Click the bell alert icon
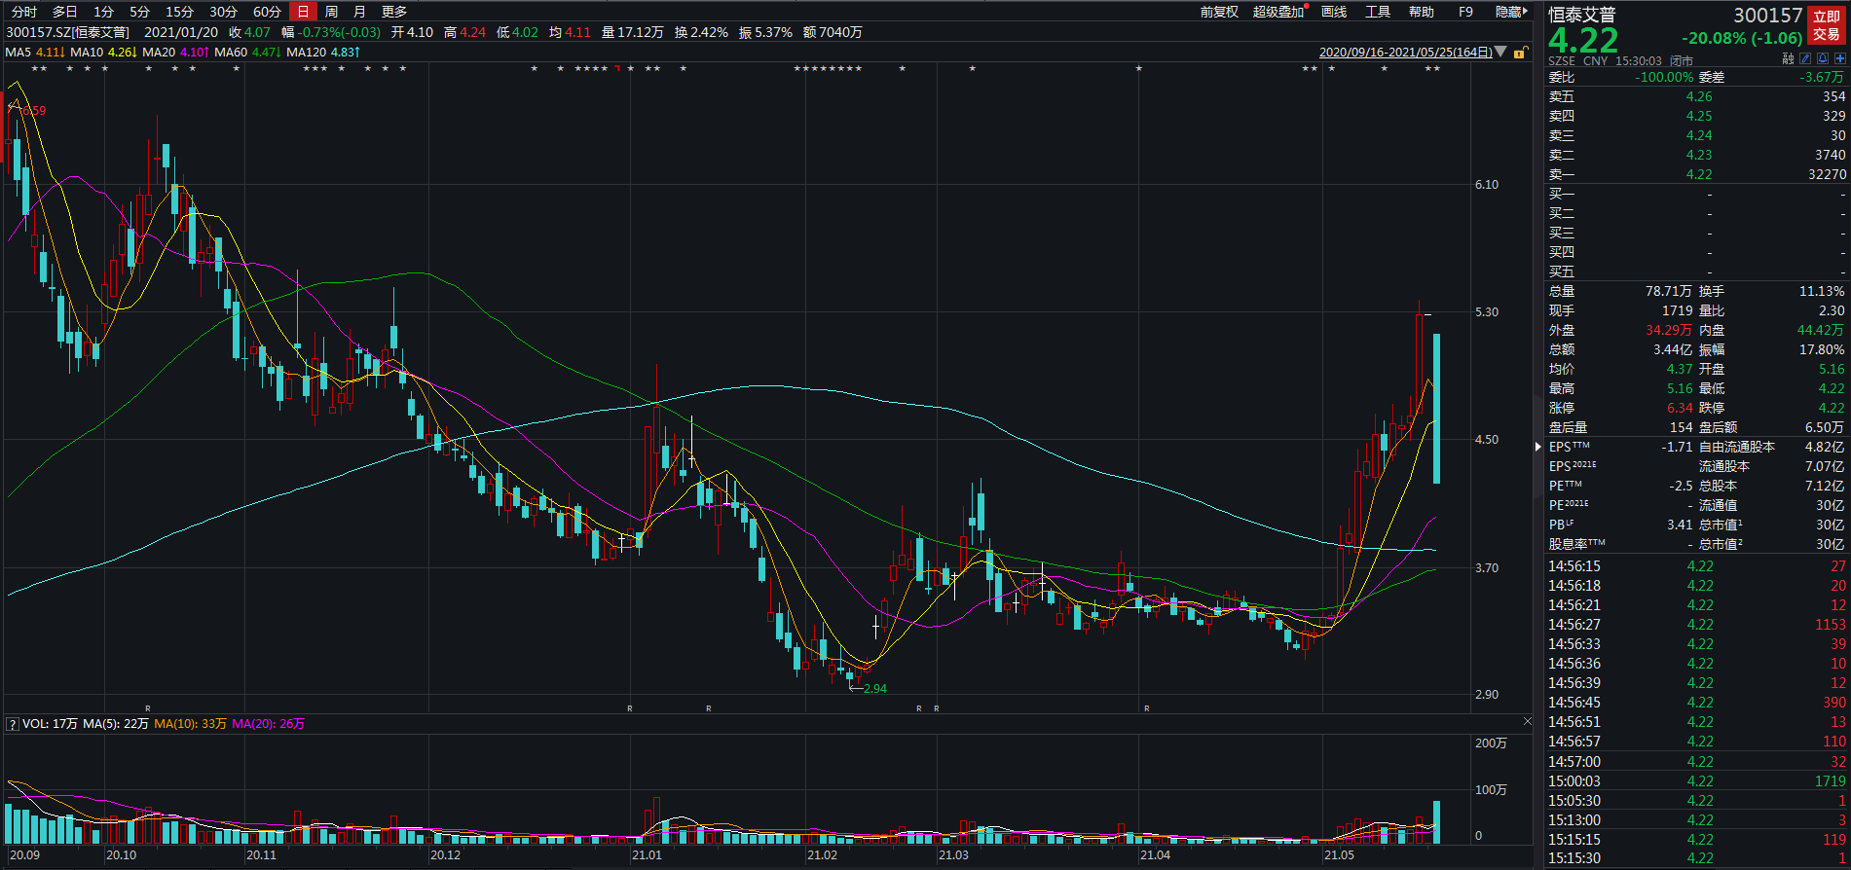 (x=1823, y=59)
